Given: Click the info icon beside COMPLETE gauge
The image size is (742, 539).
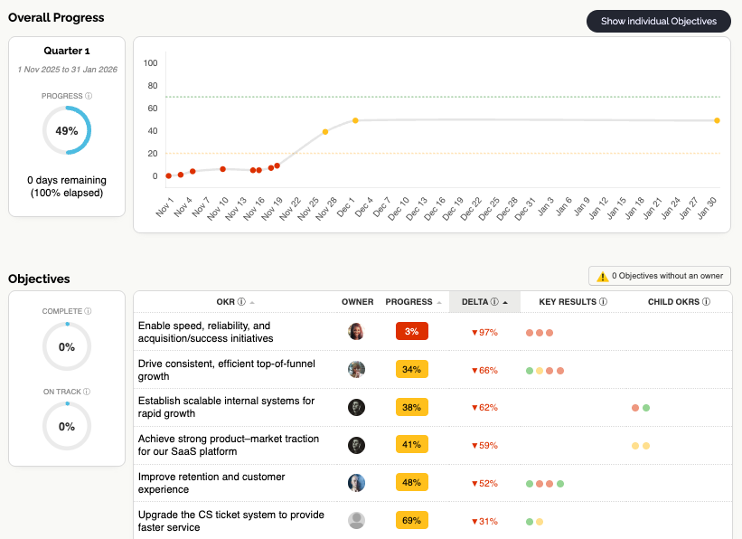Looking at the screenshot, I should tap(88, 310).
